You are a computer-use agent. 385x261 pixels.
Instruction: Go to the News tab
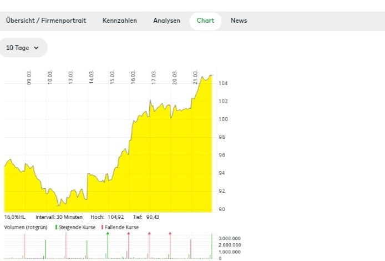(x=239, y=21)
